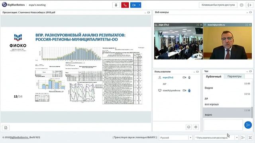
Task: Click the chat scrollbar thumb
Action: click(x=252, y=112)
